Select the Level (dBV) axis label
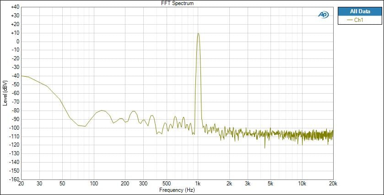The height and width of the screenshot is (195, 384). click(x=5, y=93)
